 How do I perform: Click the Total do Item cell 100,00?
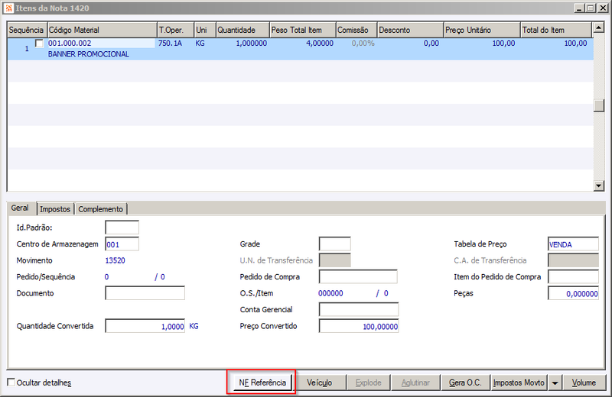pos(575,44)
